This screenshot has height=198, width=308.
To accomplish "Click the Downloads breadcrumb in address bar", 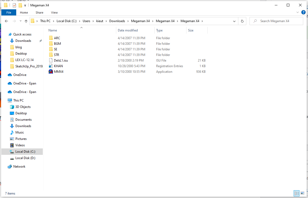I will pyautogui.click(x=117, y=21).
